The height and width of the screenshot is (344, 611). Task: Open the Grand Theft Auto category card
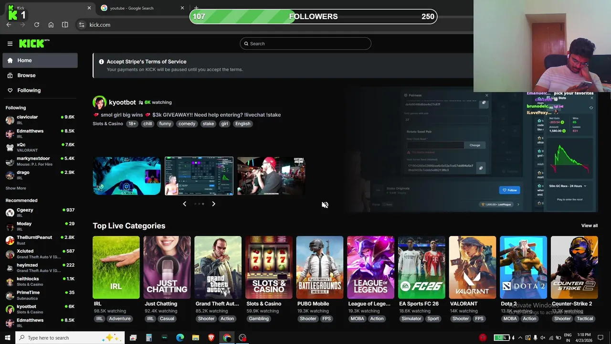(x=218, y=268)
